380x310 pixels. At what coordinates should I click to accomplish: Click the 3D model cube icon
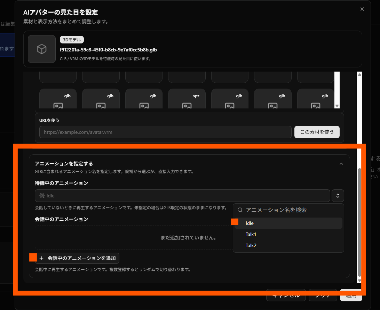pyautogui.click(x=42, y=49)
